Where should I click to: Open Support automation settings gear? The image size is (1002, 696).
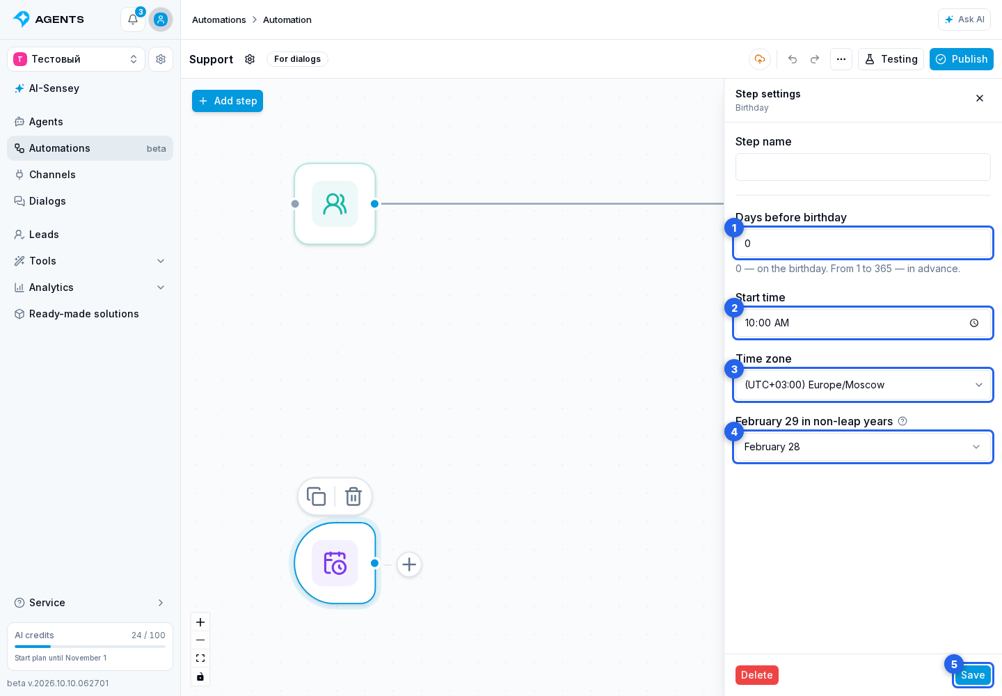[x=250, y=59]
